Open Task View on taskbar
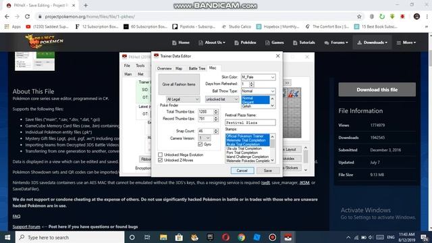This screenshot has width=432, height=243. [147, 237]
